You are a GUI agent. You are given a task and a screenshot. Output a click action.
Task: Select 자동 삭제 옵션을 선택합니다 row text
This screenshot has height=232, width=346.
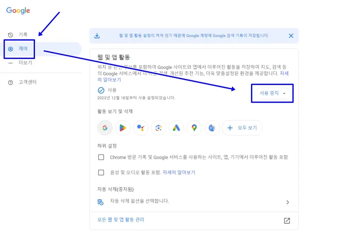(x=140, y=201)
